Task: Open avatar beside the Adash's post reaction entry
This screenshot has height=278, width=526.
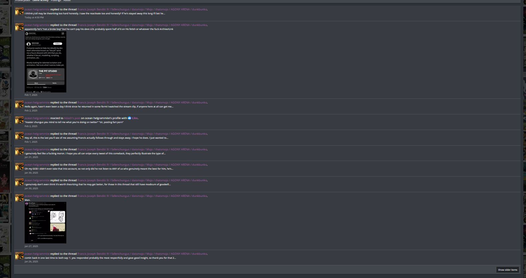Action: point(19,120)
